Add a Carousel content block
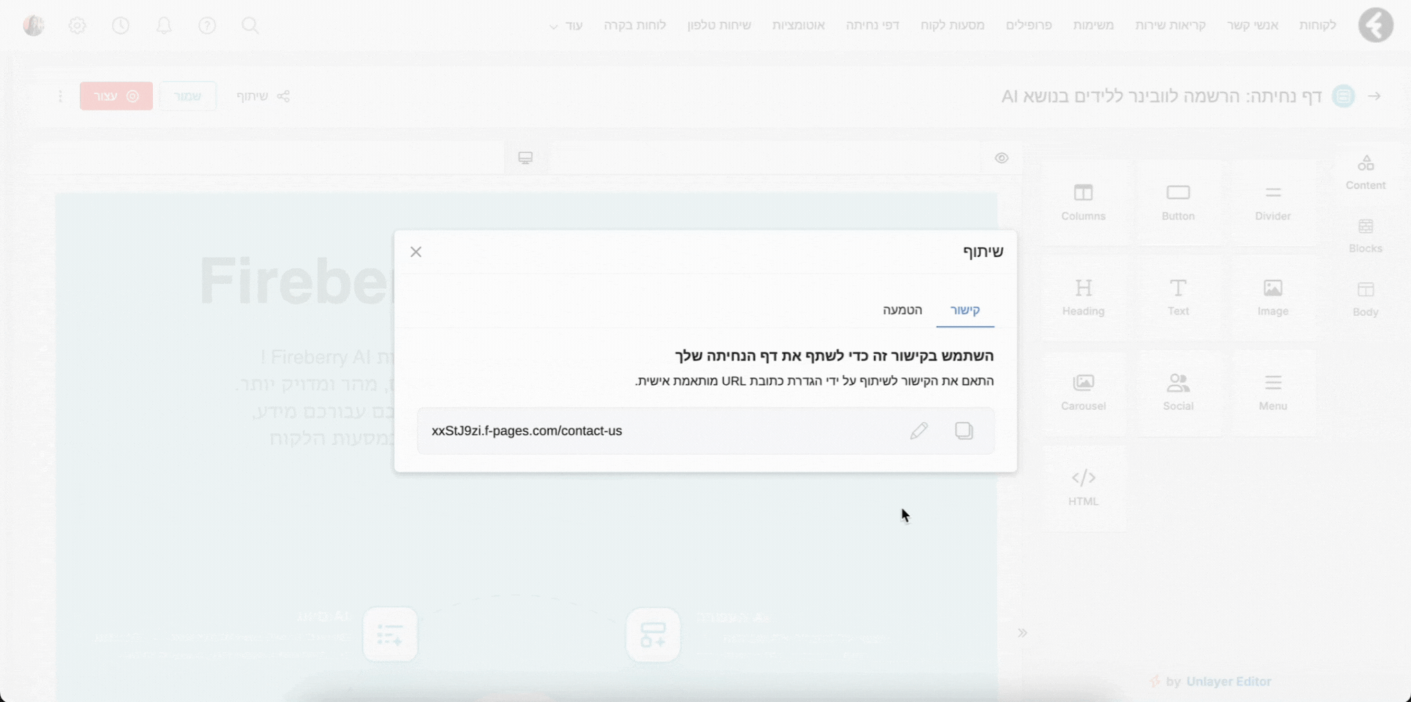The height and width of the screenshot is (702, 1411). tap(1083, 392)
